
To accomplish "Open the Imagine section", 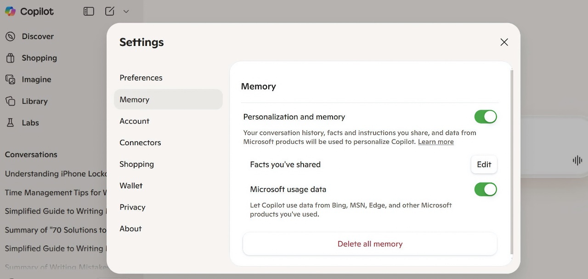I will coord(36,79).
